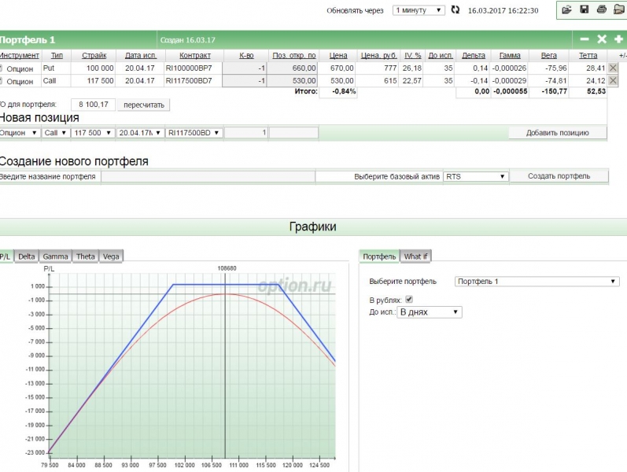Close Портфель 1 with the X icon

coord(601,39)
